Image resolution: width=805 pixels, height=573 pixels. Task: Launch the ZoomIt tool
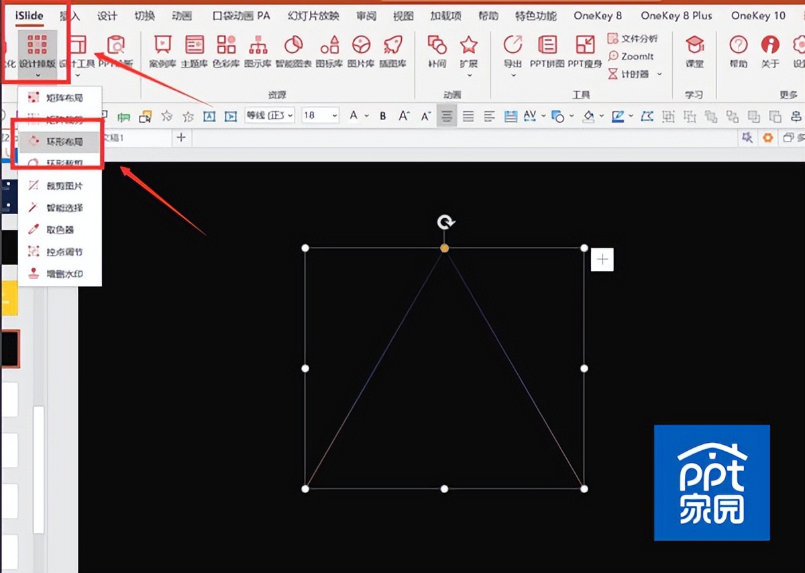(x=631, y=56)
